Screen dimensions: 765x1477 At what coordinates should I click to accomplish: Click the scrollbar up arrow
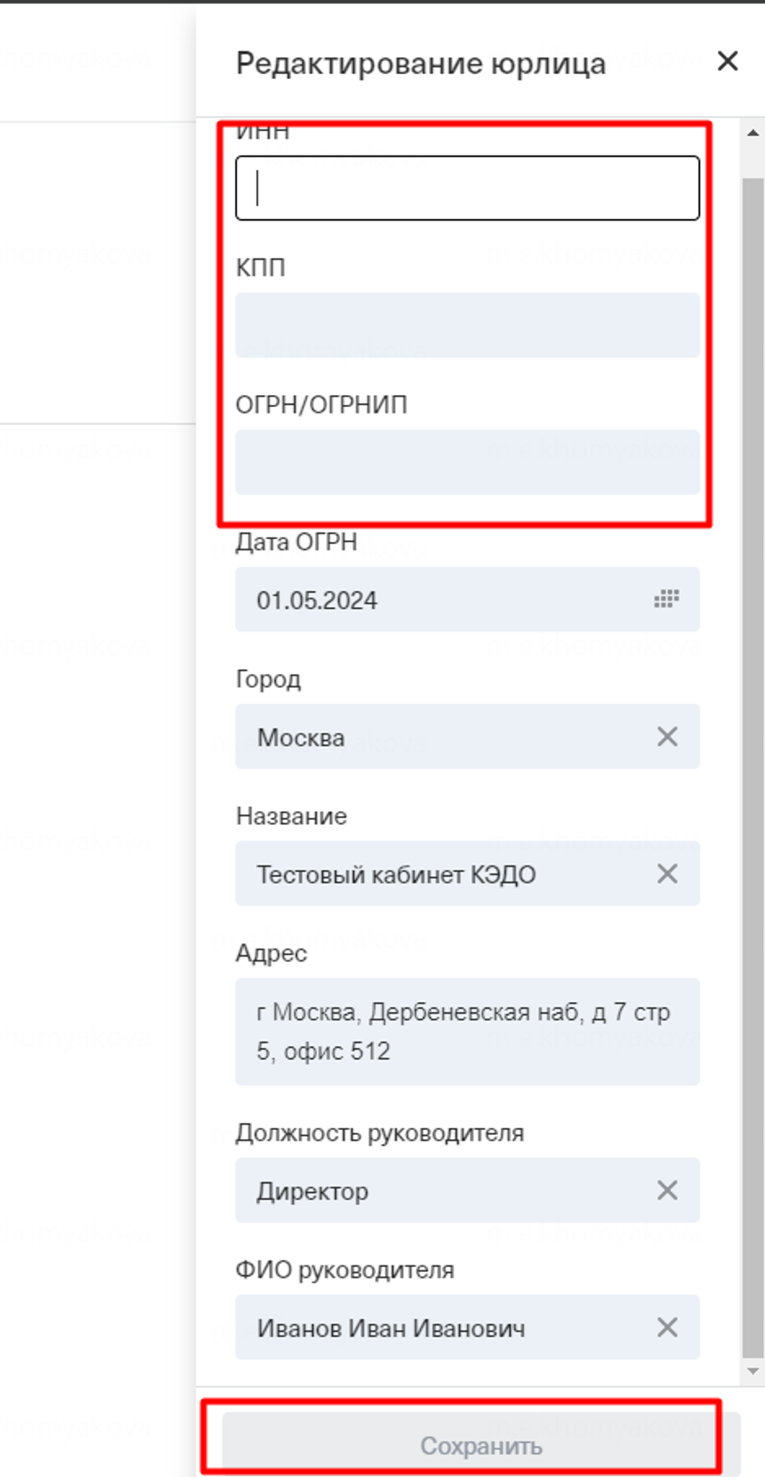753,133
